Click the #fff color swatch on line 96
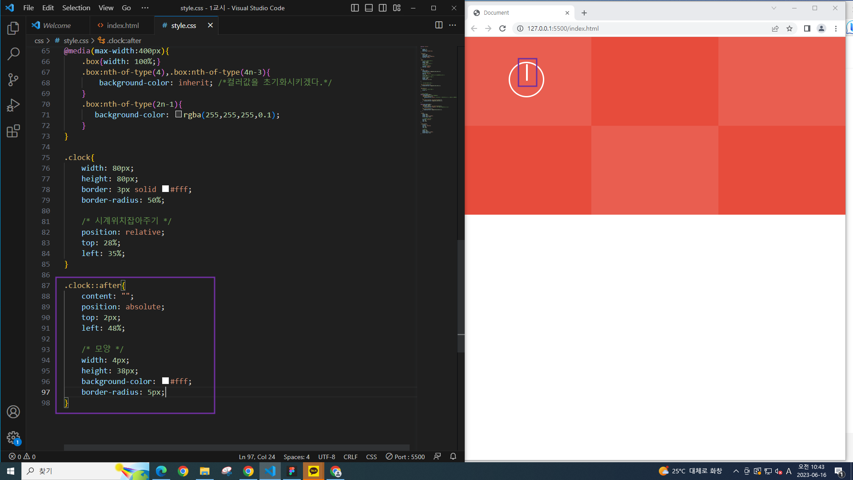This screenshot has height=480, width=853. 165,381
